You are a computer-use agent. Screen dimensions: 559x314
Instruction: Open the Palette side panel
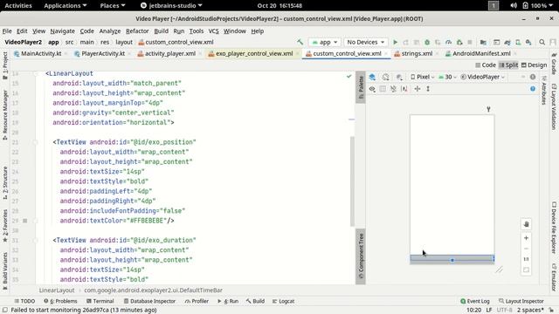(361, 87)
